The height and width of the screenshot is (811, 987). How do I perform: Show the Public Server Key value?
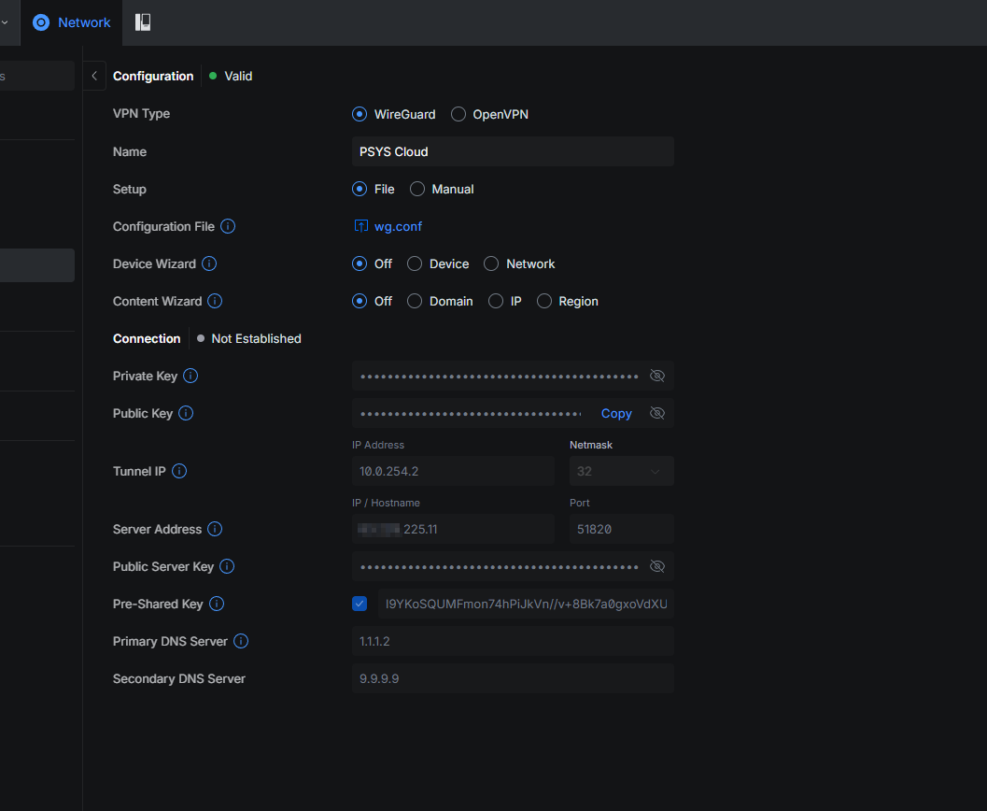click(x=656, y=566)
